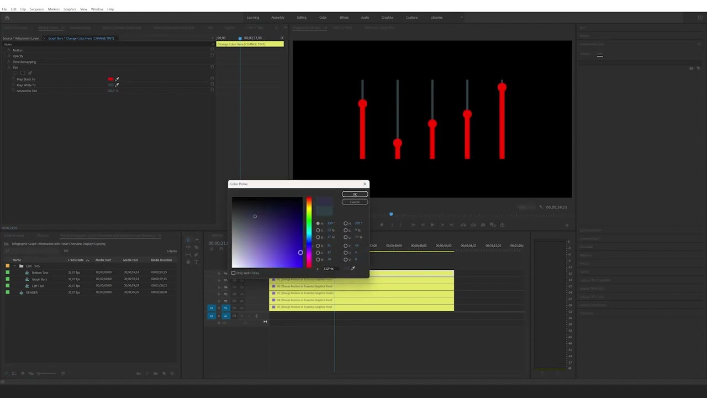
Task: Select the HSL Lightness radio button
Action: click(x=346, y=238)
